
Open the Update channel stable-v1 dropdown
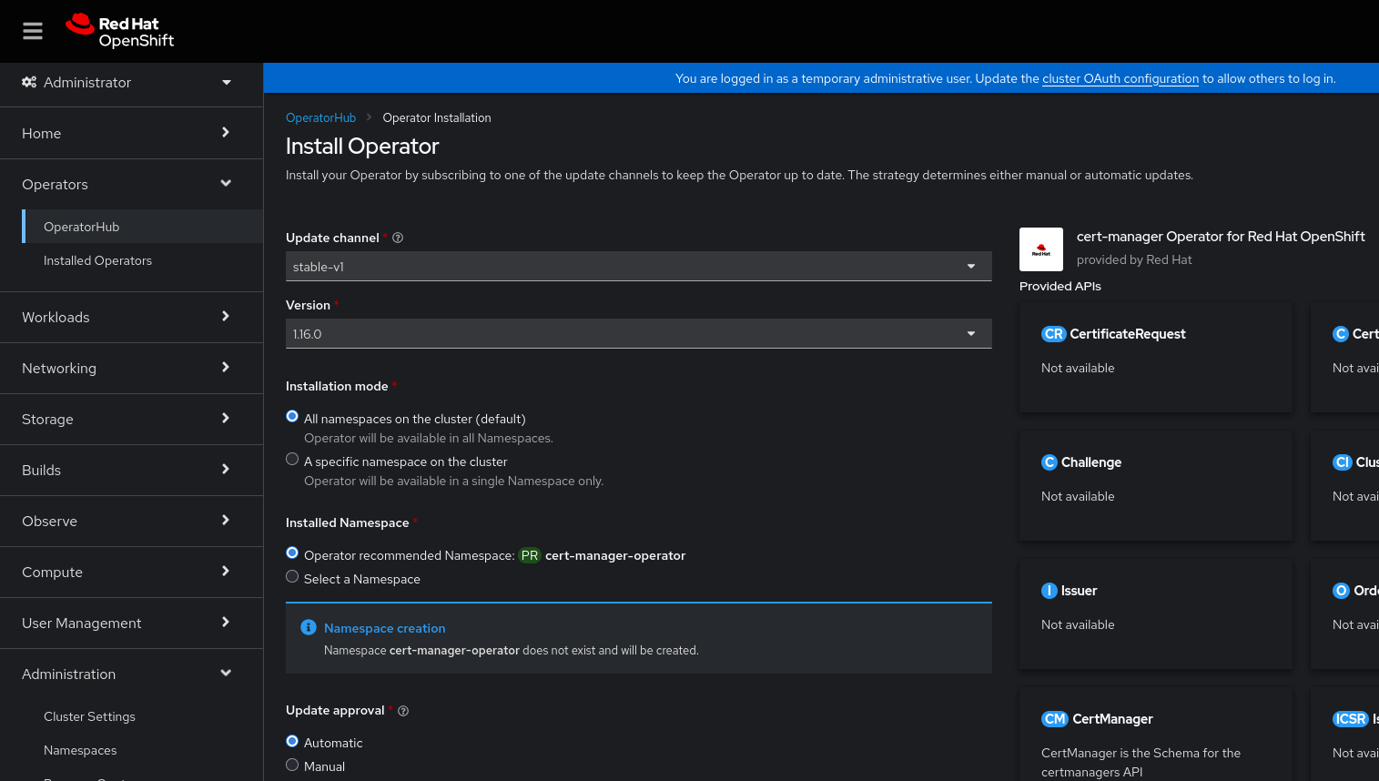638,267
